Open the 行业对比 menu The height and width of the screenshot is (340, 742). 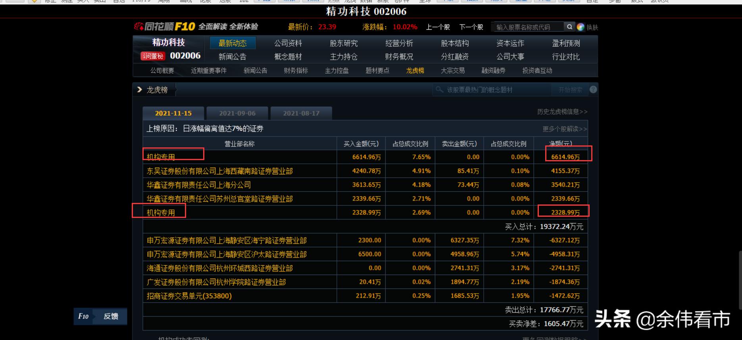566,57
